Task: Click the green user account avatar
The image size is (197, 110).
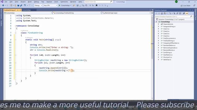Action: coord(176,2)
